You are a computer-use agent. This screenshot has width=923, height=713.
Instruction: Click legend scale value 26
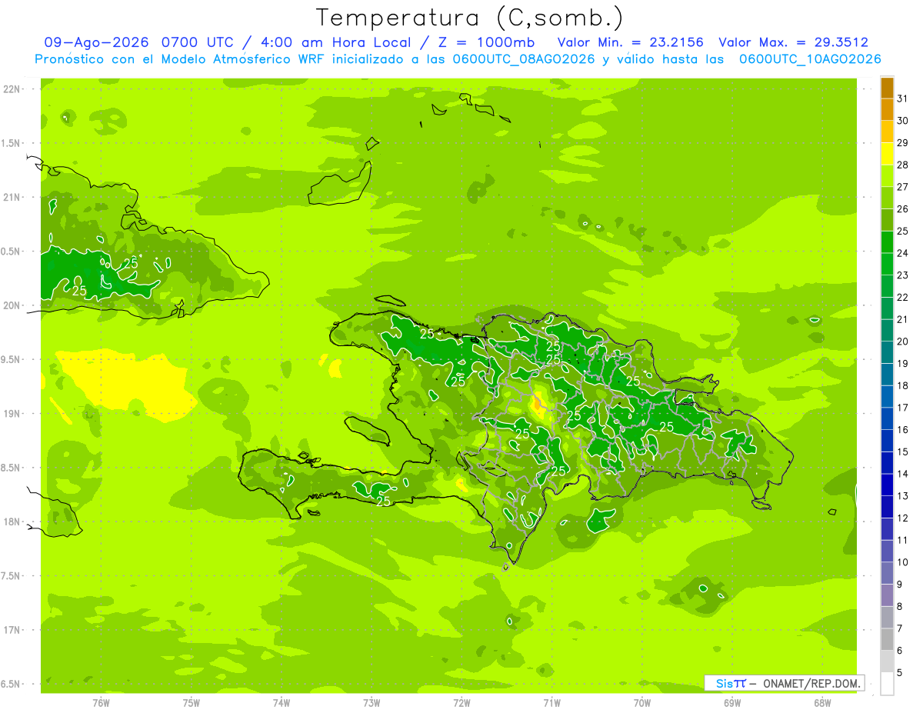pyautogui.click(x=903, y=209)
